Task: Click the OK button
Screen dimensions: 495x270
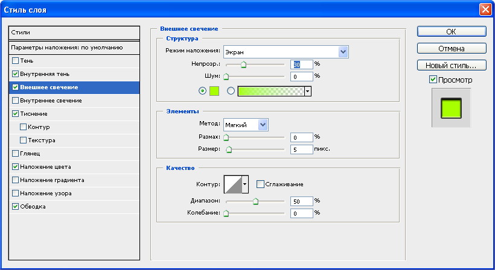Action: [452, 31]
